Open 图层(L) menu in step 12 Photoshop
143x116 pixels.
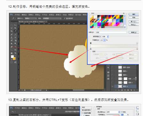pos(38,15)
